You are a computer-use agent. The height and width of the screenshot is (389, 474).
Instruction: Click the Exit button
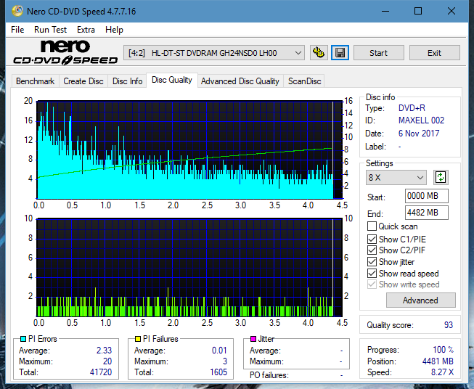pos(434,53)
